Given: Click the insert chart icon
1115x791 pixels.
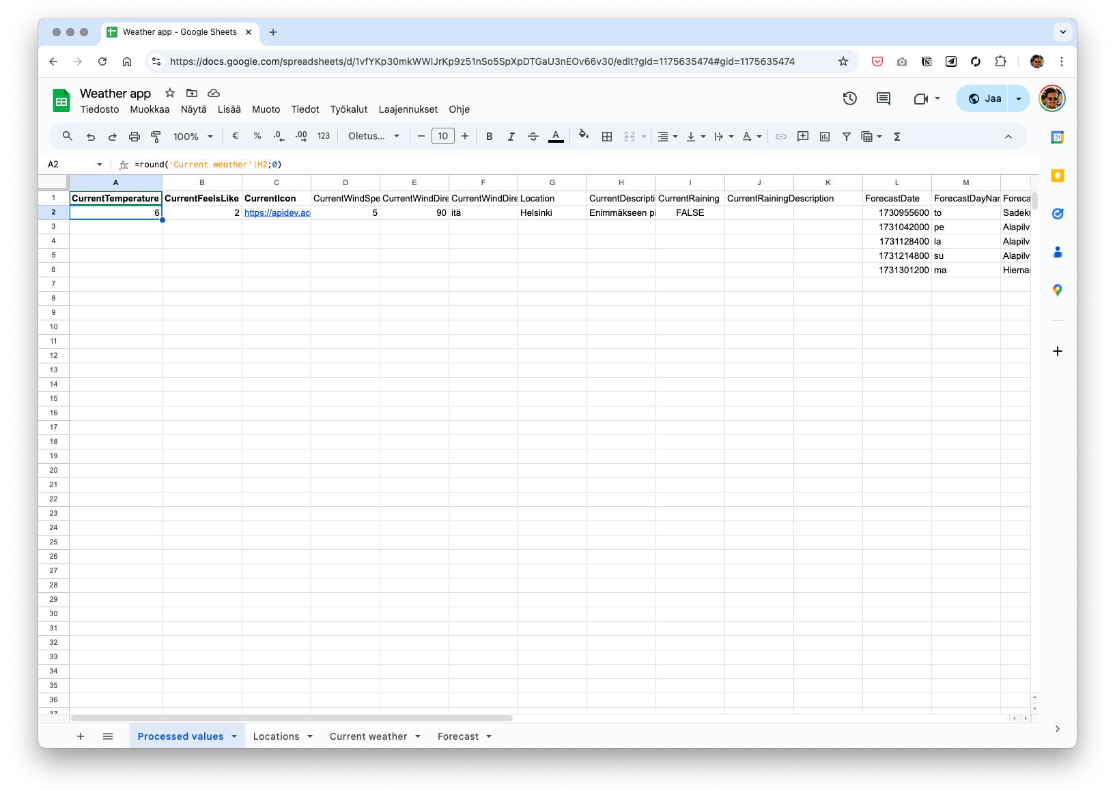Looking at the screenshot, I should coord(825,137).
